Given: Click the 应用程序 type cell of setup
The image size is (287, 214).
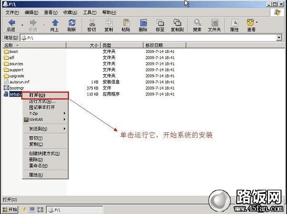Looking at the screenshot, I should (x=111, y=94).
